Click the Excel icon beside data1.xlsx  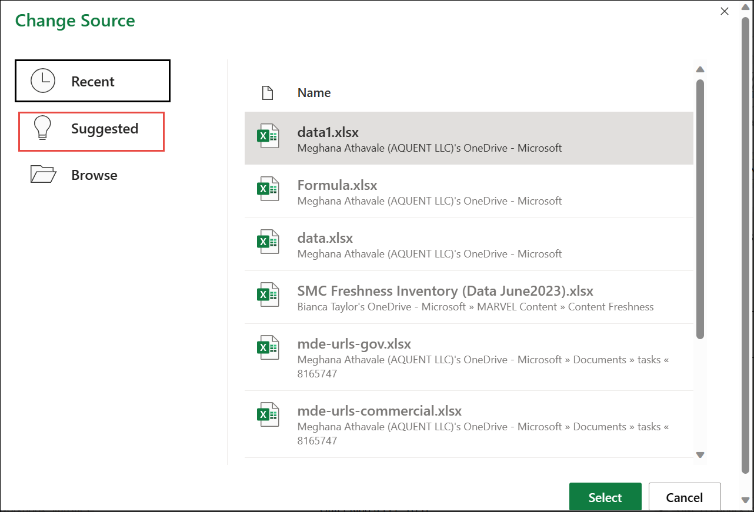click(x=268, y=136)
